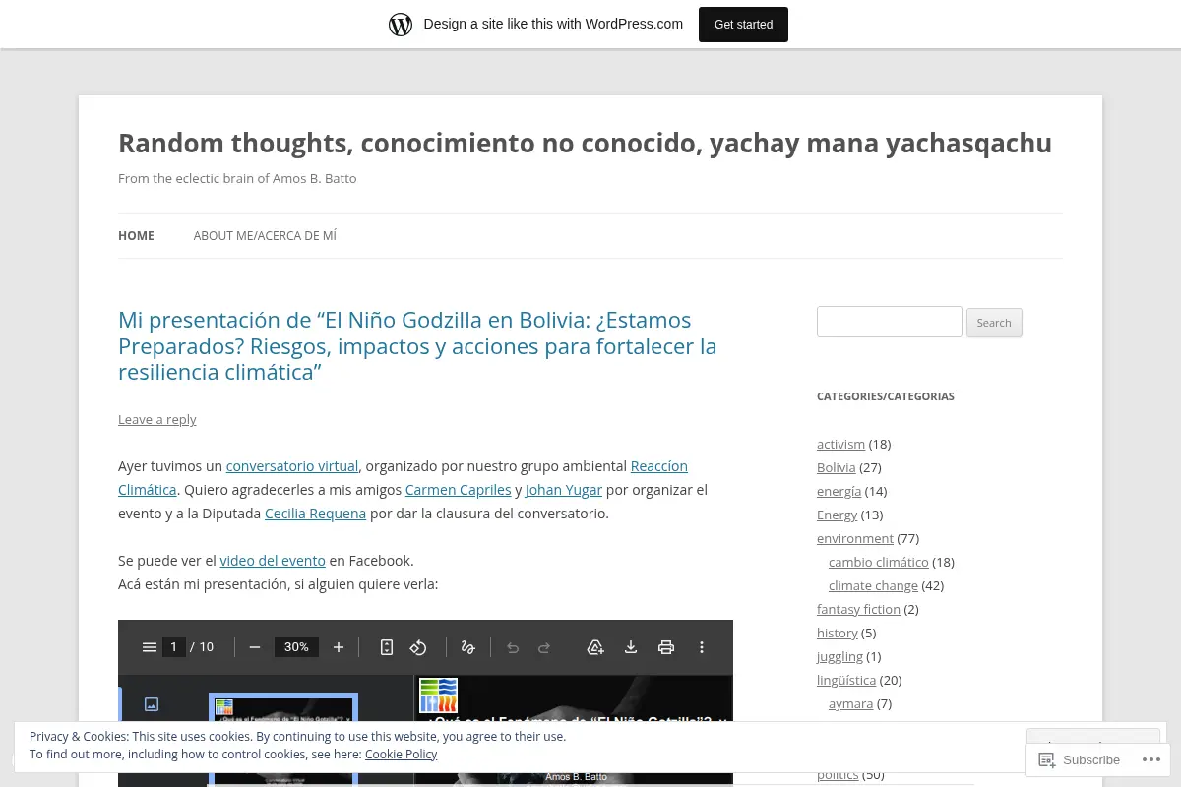The height and width of the screenshot is (787, 1181).
Task: Rotate the PDF counterclockwise
Action: [418, 647]
